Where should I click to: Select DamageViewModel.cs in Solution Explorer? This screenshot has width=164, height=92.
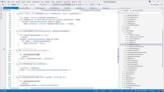pos(134,56)
